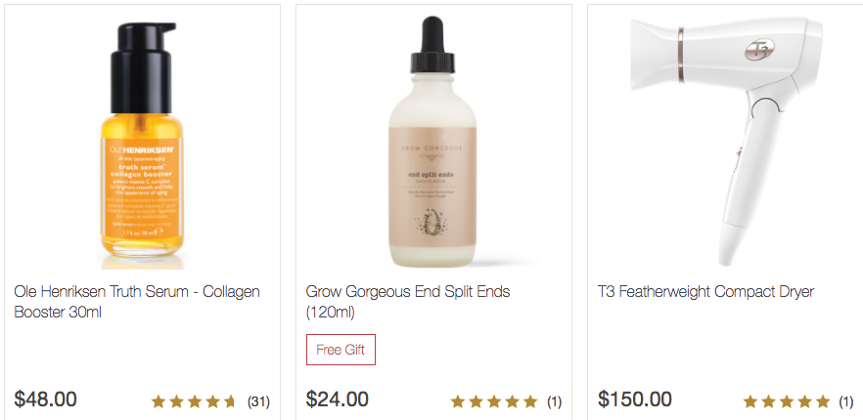Click the first star in Truth Serum rating

[159, 401]
